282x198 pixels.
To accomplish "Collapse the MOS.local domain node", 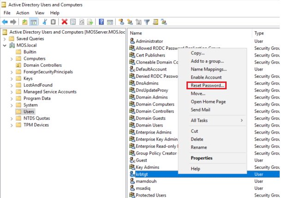I will [5, 46].
